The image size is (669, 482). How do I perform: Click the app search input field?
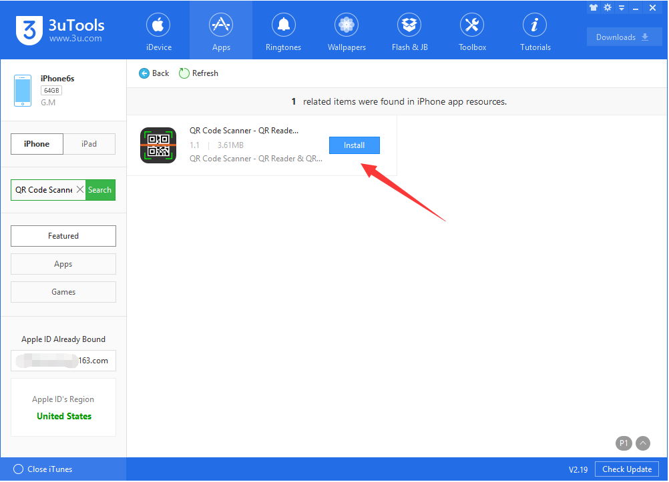pyautogui.click(x=43, y=190)
